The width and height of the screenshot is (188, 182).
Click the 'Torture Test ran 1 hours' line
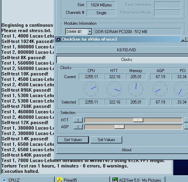65,166
